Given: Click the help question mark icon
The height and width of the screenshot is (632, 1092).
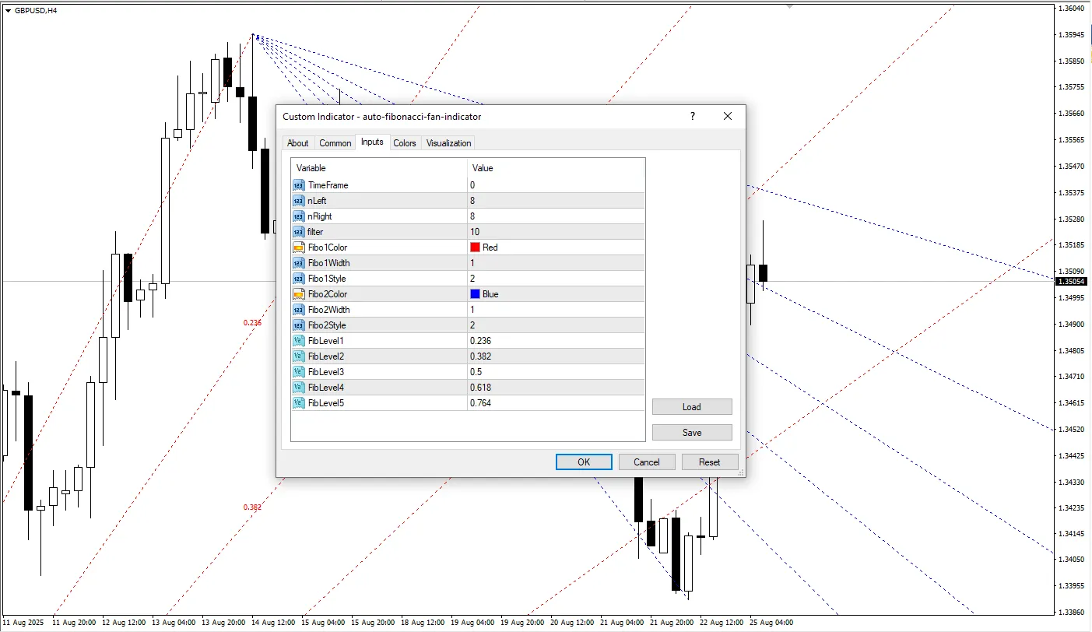Looking at the screenshot, I should (692, 116).
